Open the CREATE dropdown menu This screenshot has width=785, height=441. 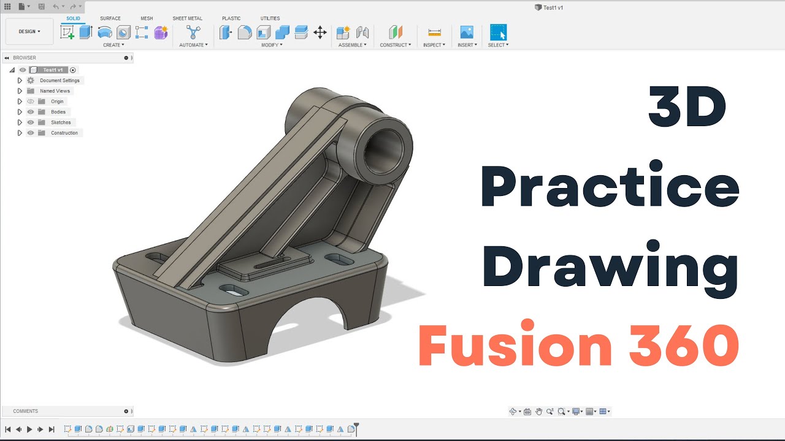[113, 45]
